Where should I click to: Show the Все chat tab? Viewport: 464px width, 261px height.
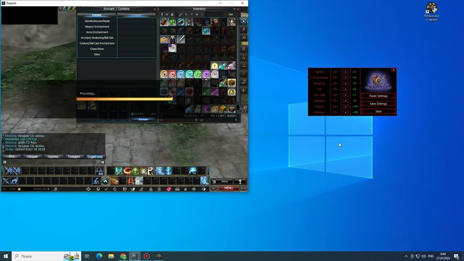click(x=12, y=157)
